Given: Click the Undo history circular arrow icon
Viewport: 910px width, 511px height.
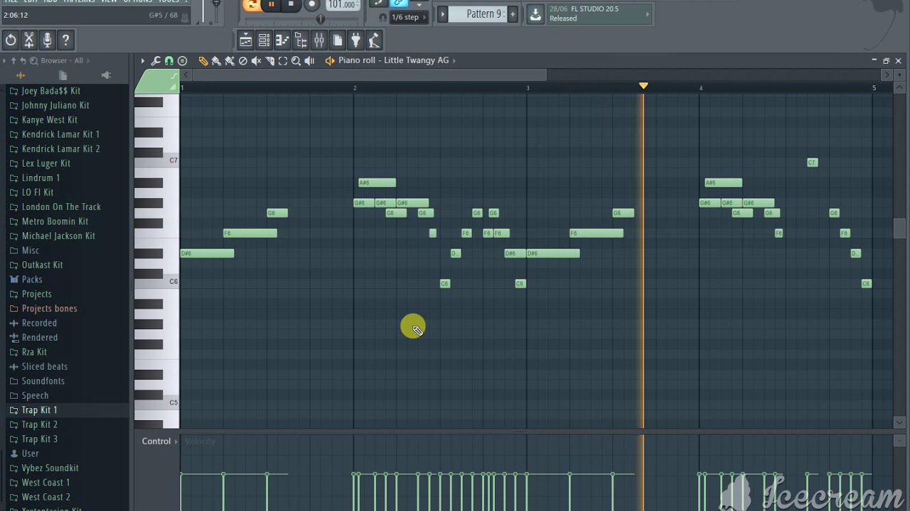Looking at the screenshot, I should 11,40.
